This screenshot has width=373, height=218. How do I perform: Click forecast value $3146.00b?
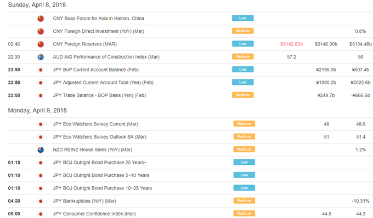pyautogui.click(x=326, y=44)
